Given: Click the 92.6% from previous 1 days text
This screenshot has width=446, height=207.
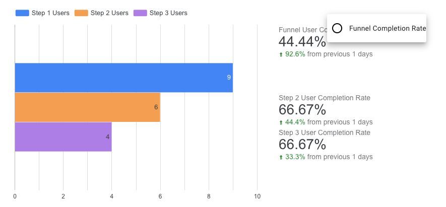Looking at the screenshot, I should click(329, 54).
